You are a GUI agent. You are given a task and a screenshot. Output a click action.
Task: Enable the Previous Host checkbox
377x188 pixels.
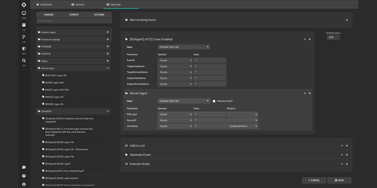[214, 101]
